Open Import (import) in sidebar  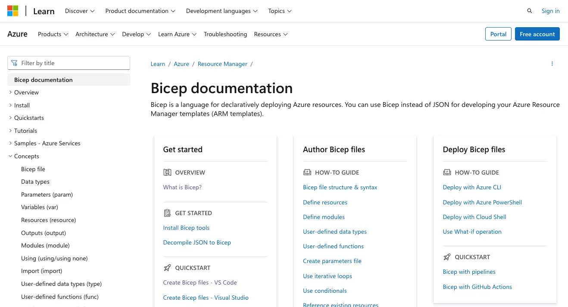tap(42, 271)
